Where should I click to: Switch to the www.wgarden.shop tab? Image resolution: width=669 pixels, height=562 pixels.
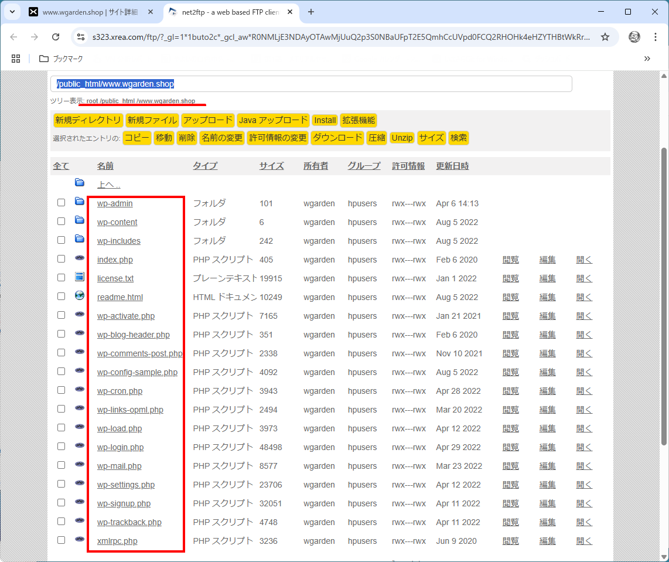point(88,12)
